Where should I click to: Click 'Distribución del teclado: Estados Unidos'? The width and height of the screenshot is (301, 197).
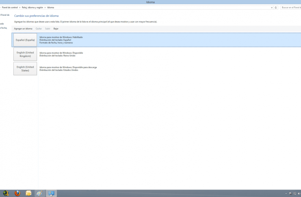click(59, 70)
